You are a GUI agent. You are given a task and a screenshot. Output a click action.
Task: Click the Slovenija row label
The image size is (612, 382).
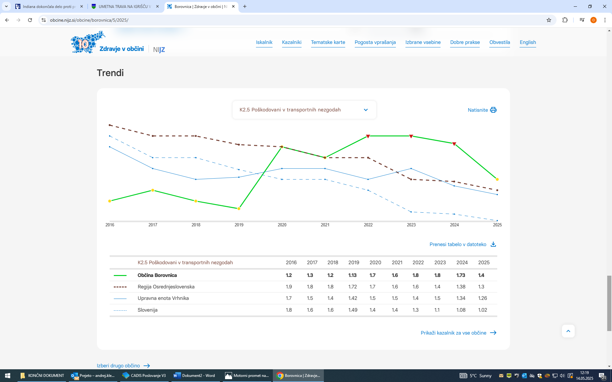(x=148, y=310)
